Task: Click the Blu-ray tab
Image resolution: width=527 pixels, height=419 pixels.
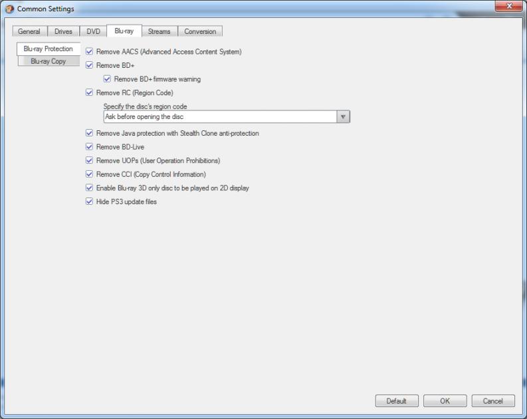Action: (124, 31)
